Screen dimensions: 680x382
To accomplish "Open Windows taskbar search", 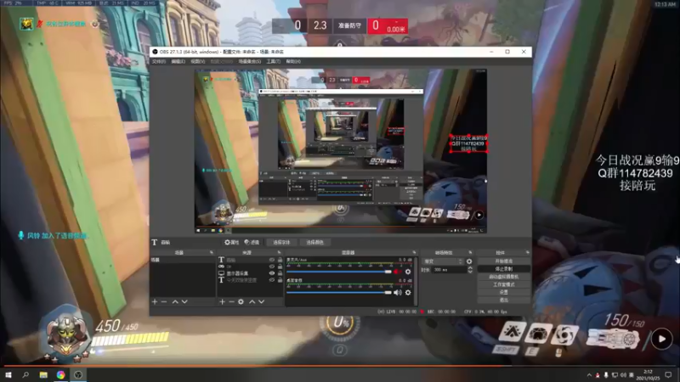I will pyautogui.click(x=25, y=375).
